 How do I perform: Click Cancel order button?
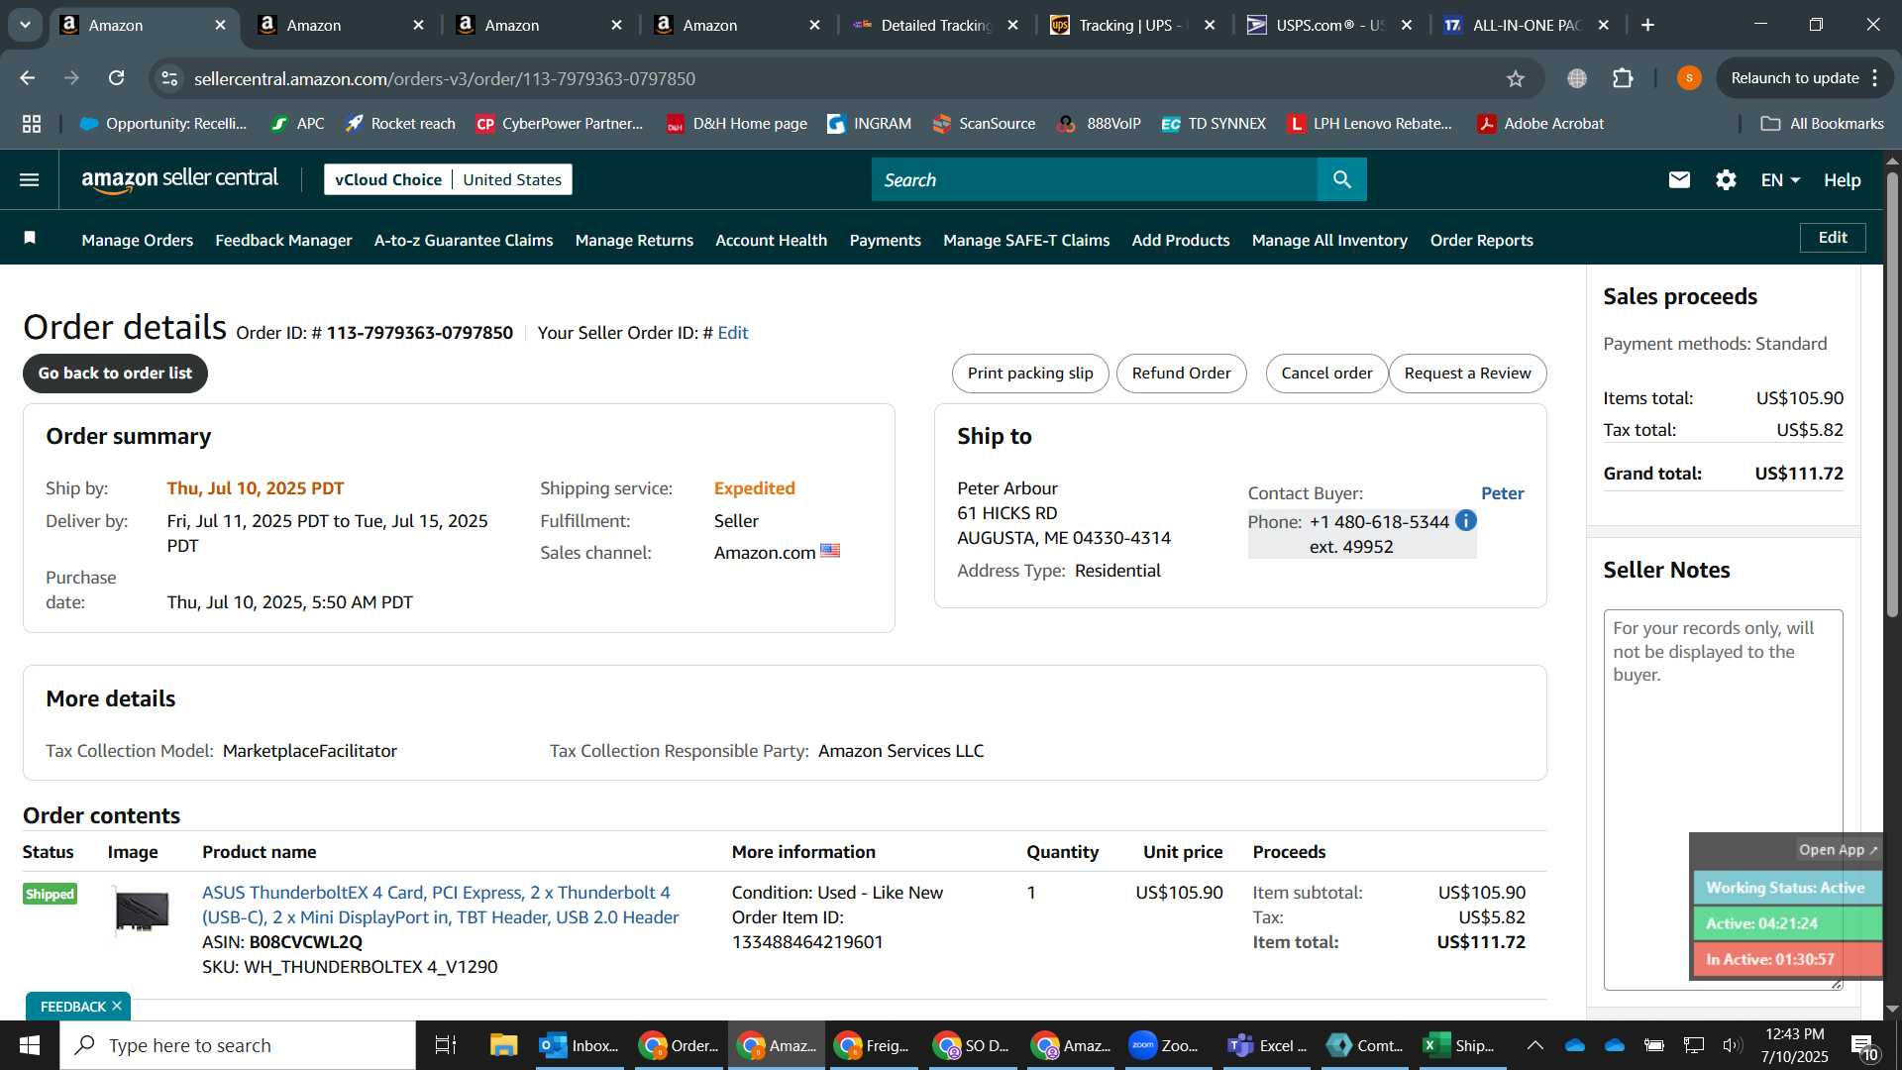[x=1326, y=373]
